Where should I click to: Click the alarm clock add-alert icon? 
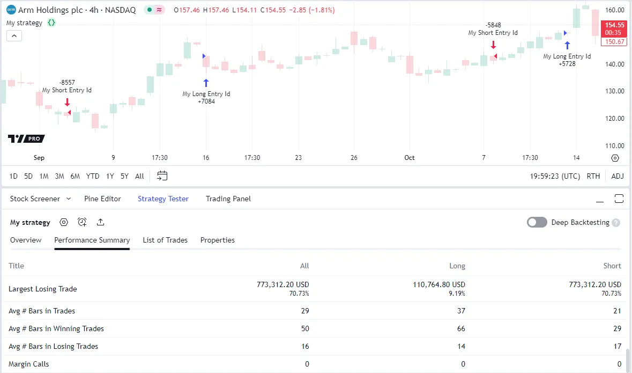[x=82, y=222]
